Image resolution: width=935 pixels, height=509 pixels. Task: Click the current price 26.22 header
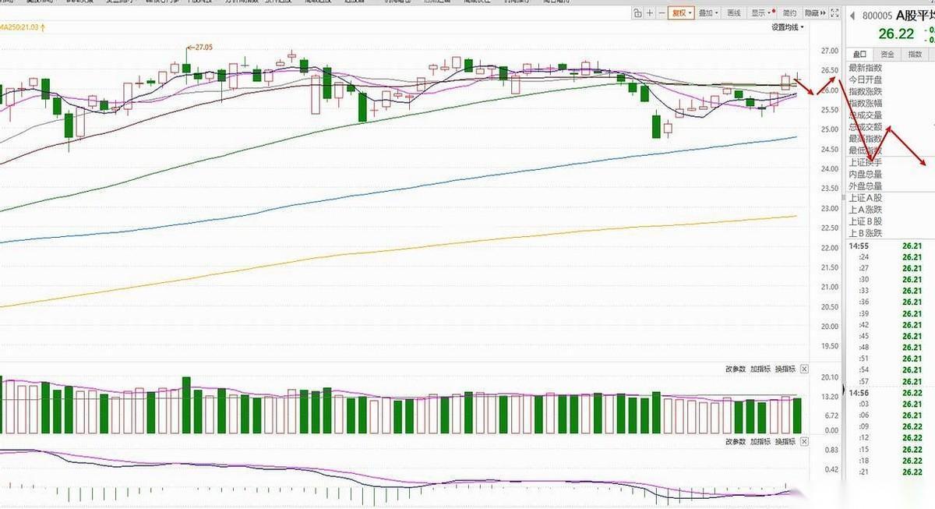pos(896,34)
